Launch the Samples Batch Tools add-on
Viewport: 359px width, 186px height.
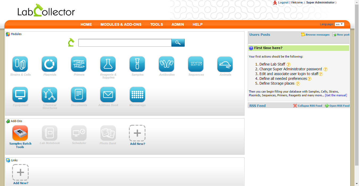[x=20, y=133]
